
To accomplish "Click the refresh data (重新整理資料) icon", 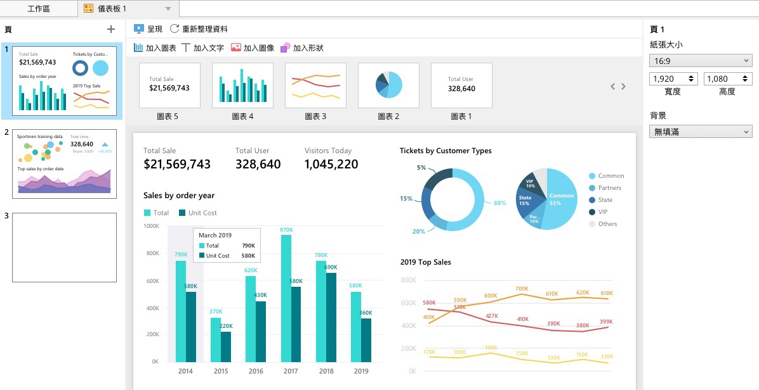I will (x=175, y=28).
